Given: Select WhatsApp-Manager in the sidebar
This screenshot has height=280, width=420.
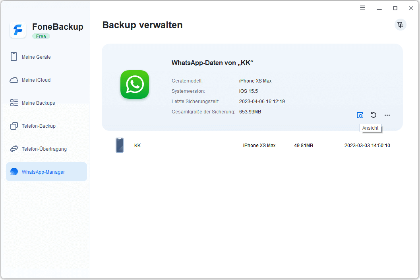Looking at the screenshot, I should [x=46, y=172].
